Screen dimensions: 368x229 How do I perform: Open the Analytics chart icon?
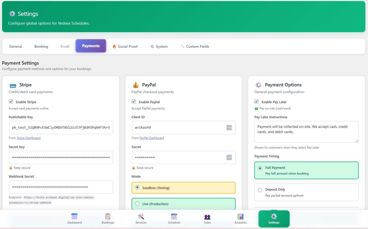click(241, 216)
